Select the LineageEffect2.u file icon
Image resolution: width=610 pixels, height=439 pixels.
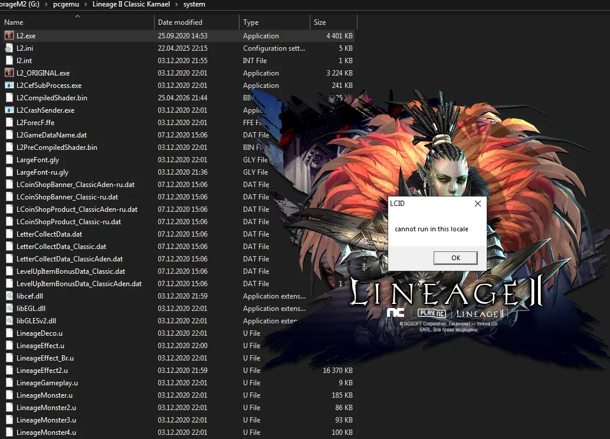pos(9,371)
